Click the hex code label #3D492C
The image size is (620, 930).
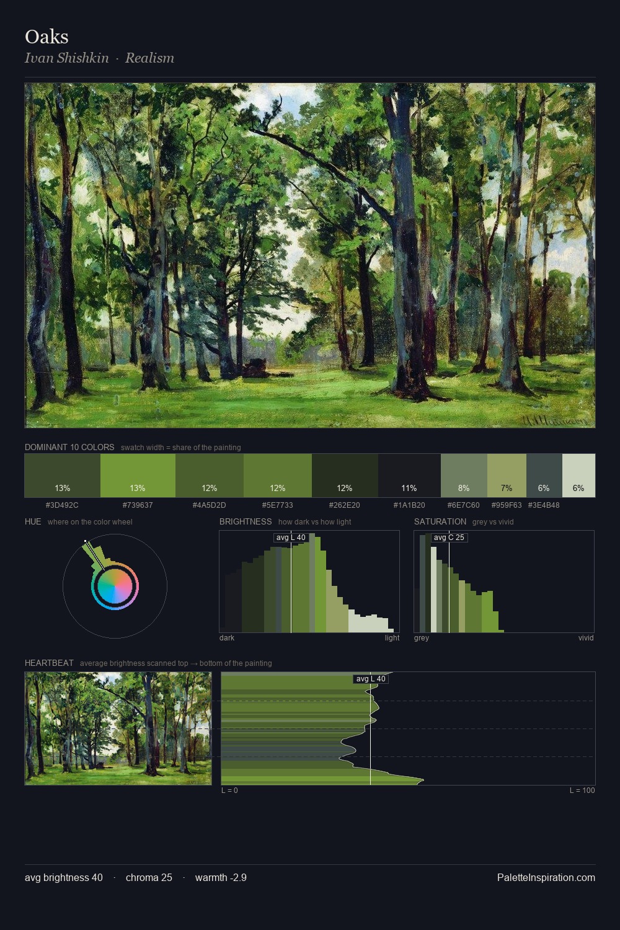(62, 505)
